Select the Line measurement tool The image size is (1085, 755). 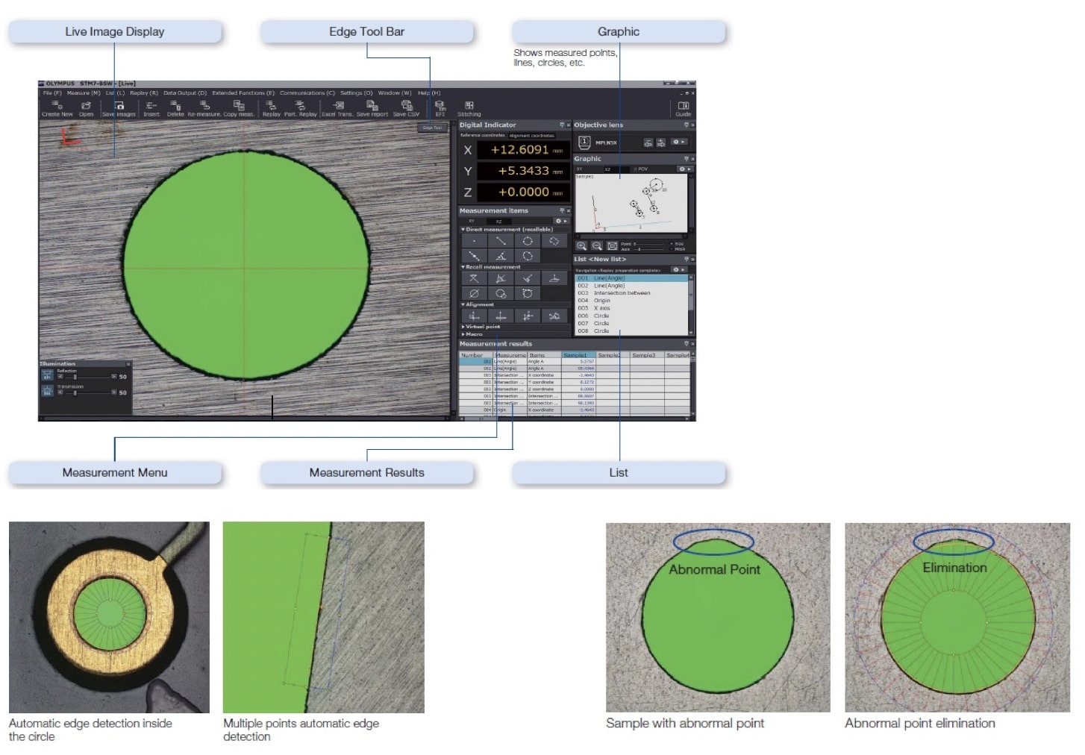click(x=501, y=241)
